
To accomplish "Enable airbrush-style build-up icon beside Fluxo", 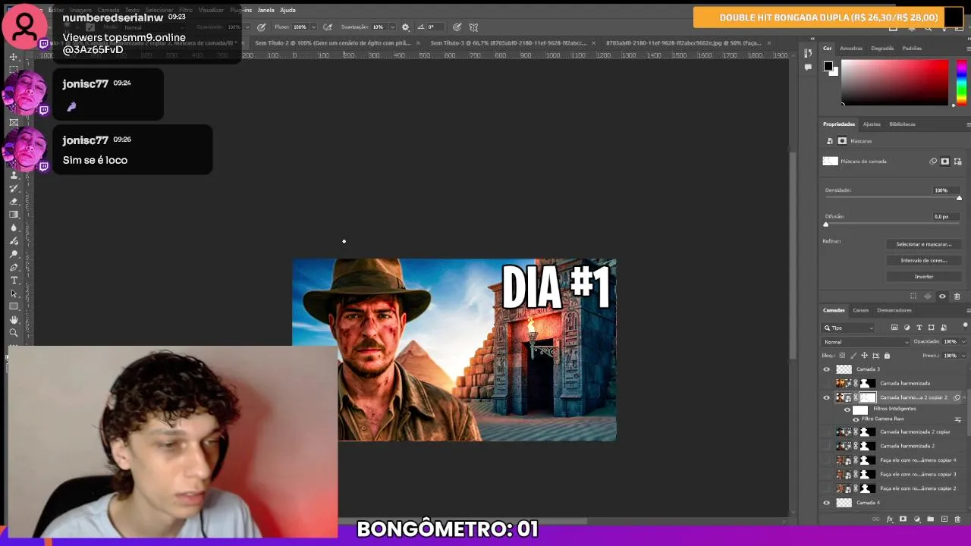I will click(328, 27).
